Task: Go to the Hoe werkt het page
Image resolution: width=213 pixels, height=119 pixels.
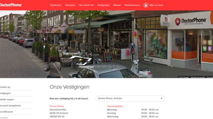Action: pyautogui.click(x=86, y=5)
